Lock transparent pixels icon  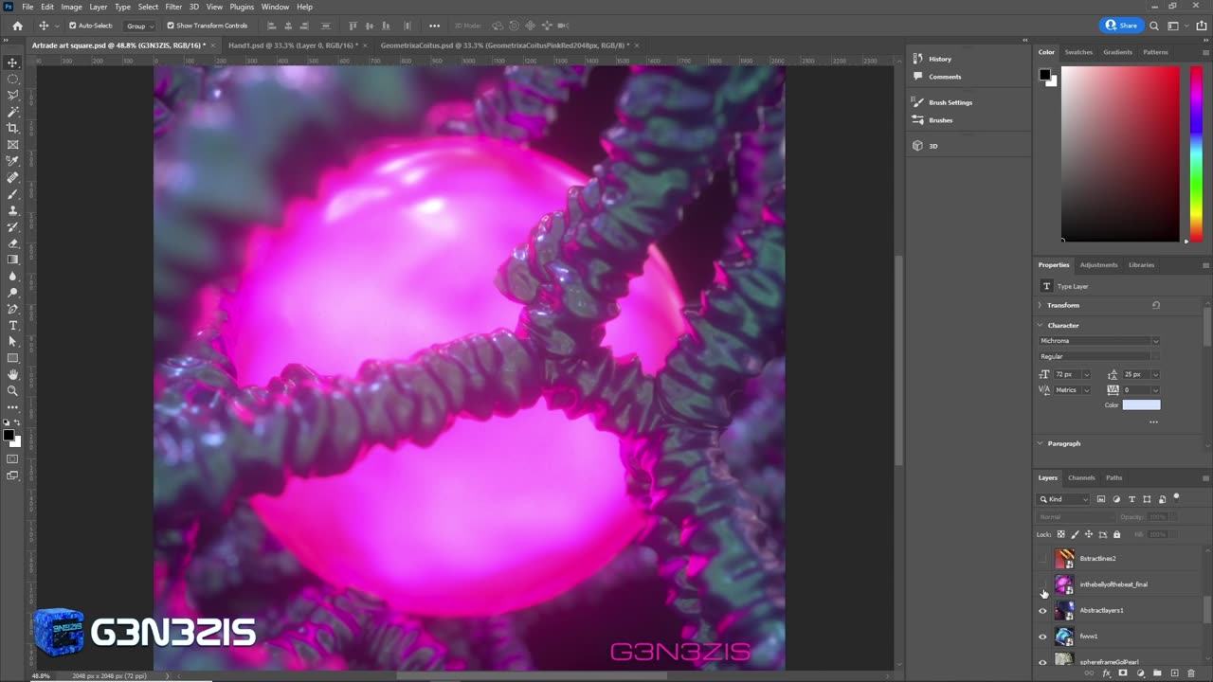(x=1060, y=534)
